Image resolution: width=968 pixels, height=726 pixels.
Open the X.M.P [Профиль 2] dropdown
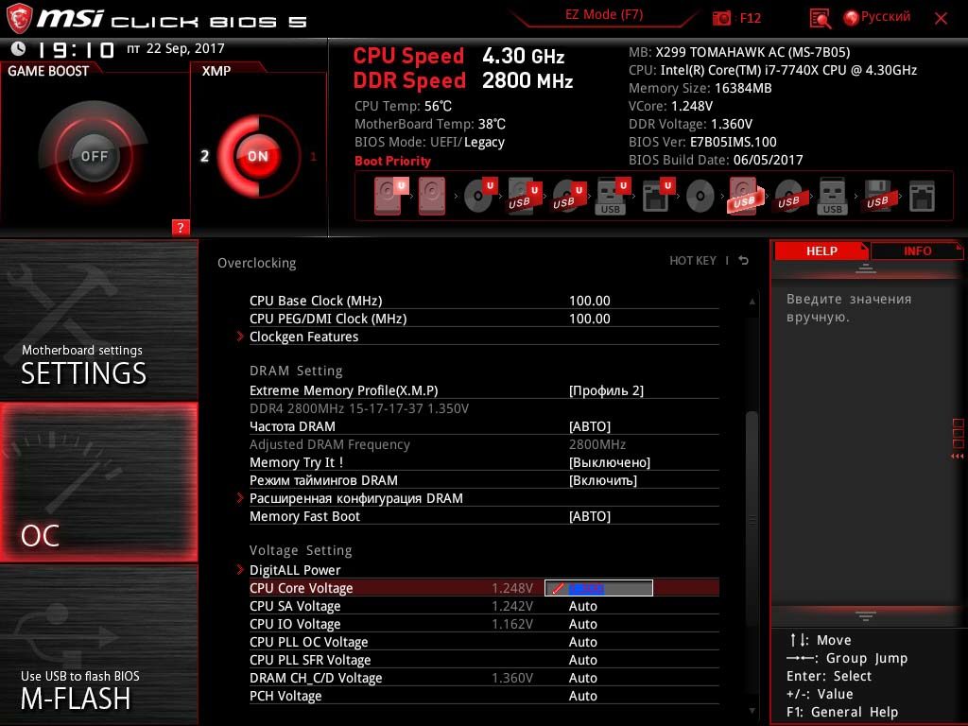[x=606, y=390]
